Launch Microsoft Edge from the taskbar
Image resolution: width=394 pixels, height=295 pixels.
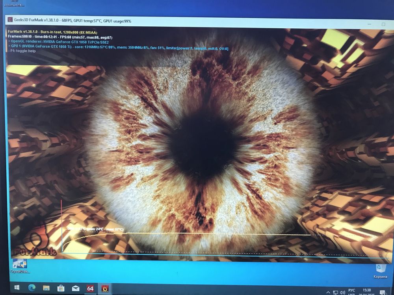[32, 288]
